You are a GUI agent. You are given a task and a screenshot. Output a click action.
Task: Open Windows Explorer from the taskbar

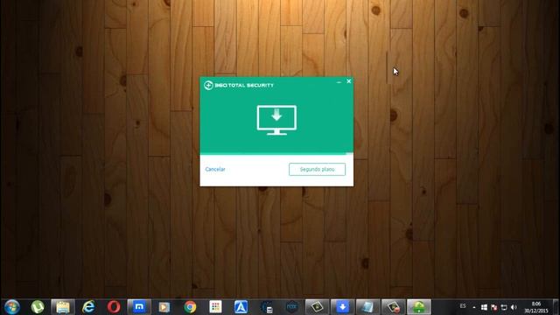click(63, 307)
